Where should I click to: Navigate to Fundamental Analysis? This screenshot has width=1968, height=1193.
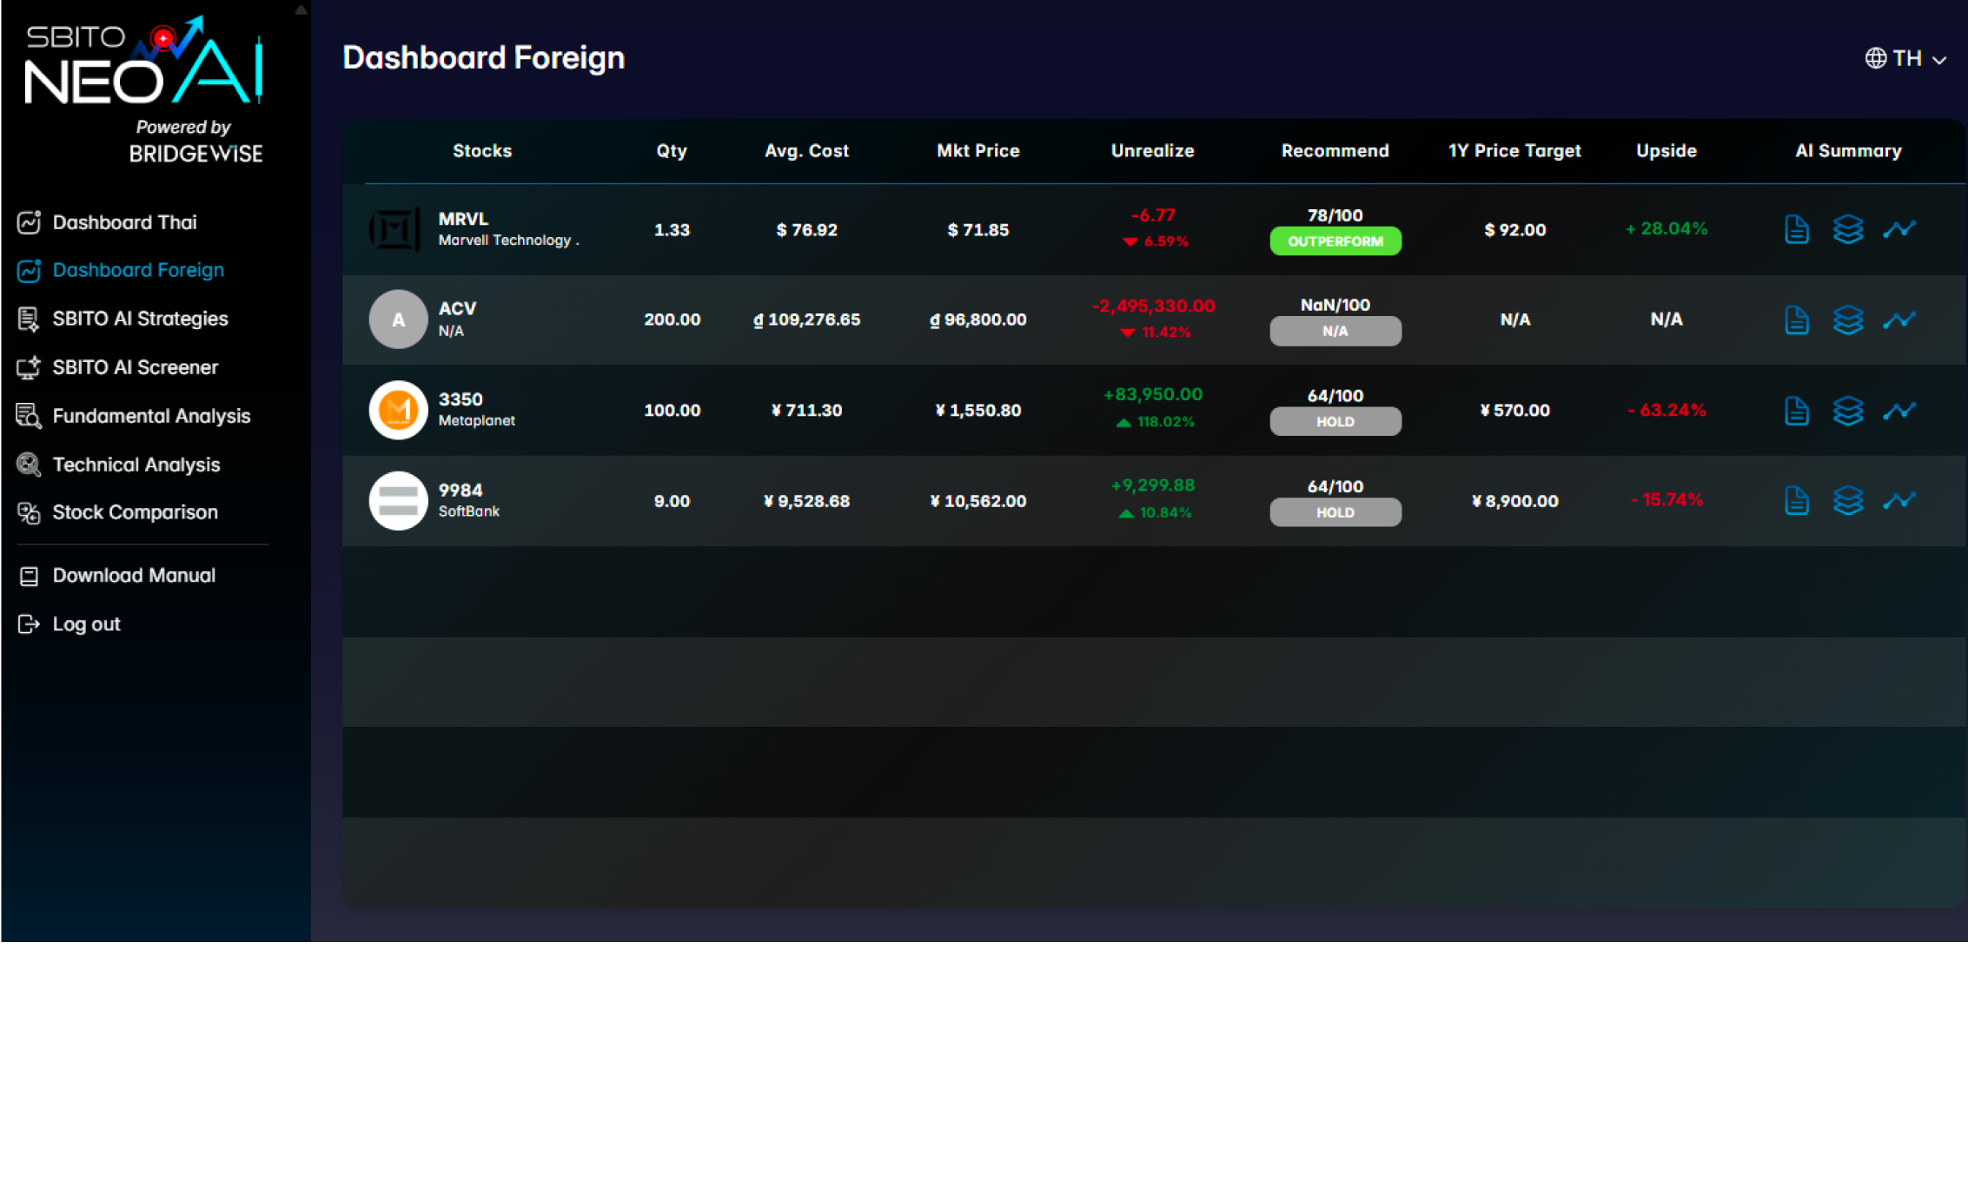(x=151, y=416)
